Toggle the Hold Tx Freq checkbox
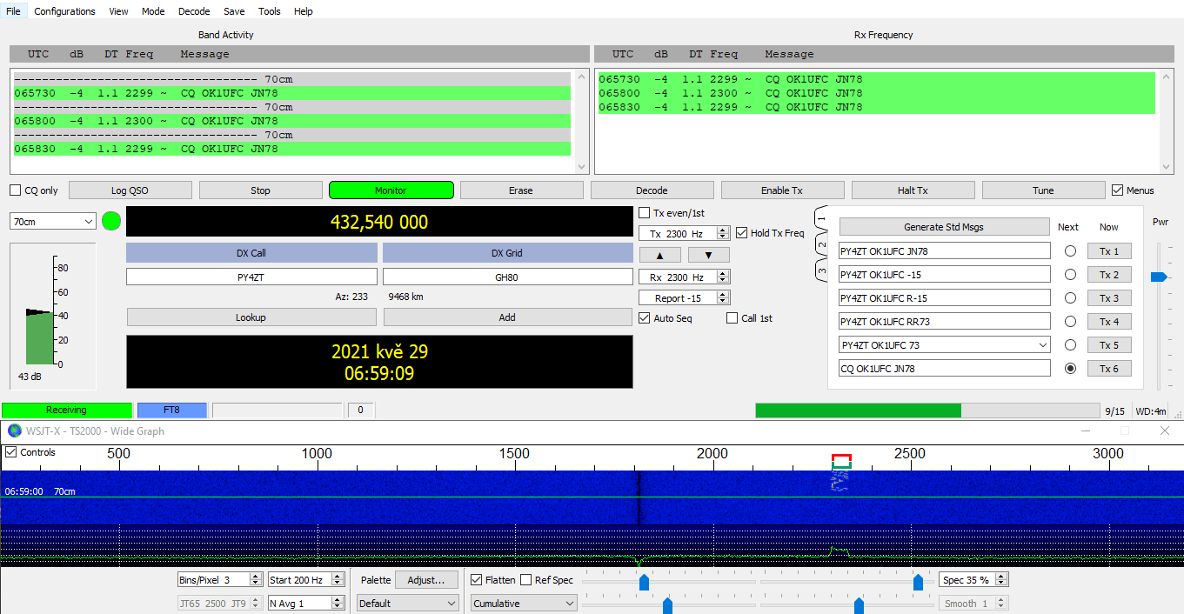1184x614 pixels. (x=742, y=233)
